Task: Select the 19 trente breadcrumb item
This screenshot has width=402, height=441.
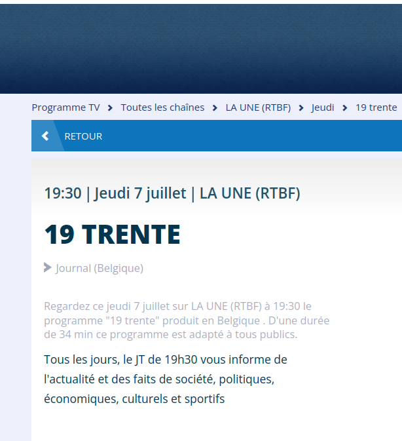Action: [376, 107]
